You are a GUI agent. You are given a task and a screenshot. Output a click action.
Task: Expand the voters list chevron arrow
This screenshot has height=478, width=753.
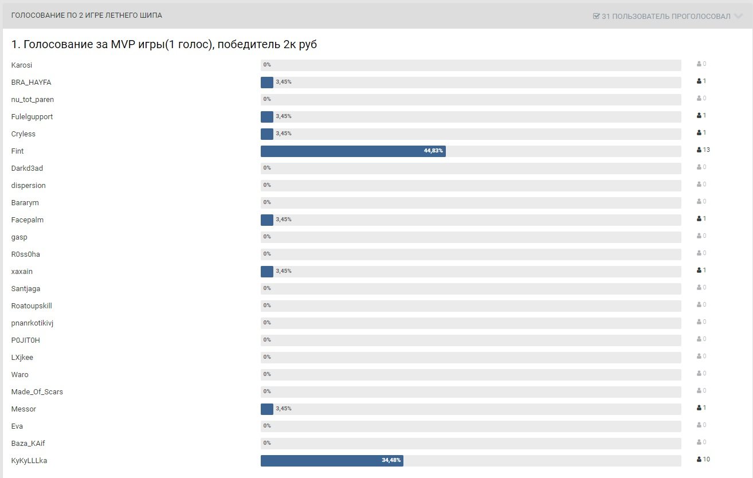coord(739,16)
